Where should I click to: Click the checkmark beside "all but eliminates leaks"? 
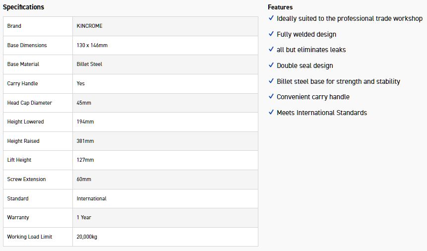(271, 49)
